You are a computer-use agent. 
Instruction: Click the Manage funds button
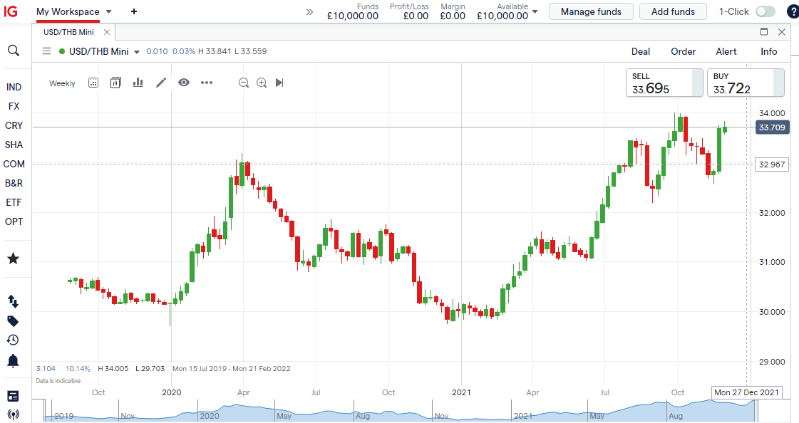(591, 11)
